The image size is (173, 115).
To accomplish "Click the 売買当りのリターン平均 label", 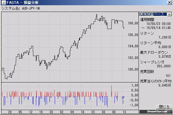I will (x=156, y=81).
